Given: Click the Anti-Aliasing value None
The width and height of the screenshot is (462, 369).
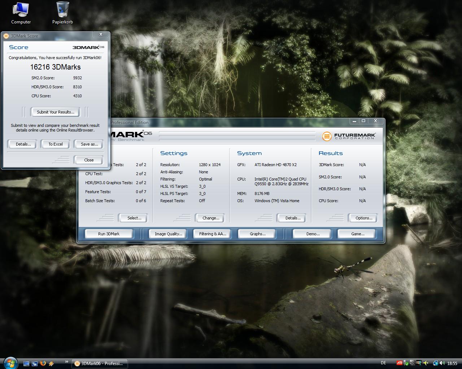Looking at the screenshot, I should [x=204, y=172].
